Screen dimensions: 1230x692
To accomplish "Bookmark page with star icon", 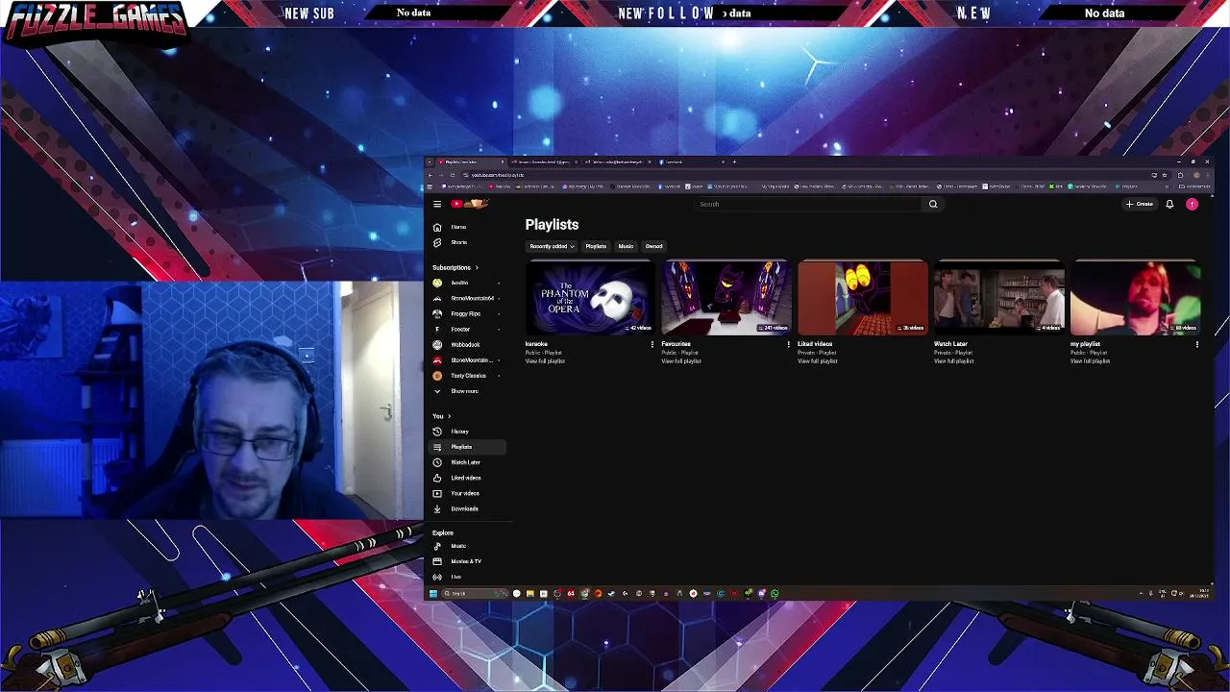I will (x=1165, y=175).
